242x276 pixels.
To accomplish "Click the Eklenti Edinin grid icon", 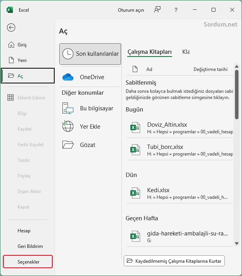I will pos(11,97).
